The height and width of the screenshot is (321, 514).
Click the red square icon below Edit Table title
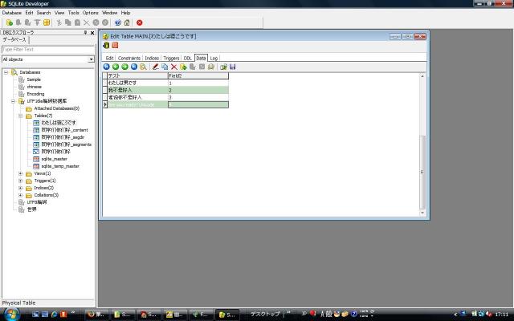[x=115, y=45]
